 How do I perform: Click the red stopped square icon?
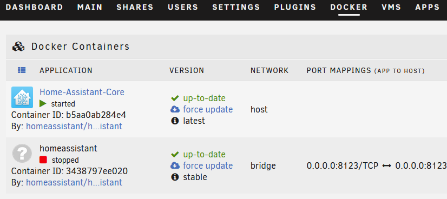(43, 160)
